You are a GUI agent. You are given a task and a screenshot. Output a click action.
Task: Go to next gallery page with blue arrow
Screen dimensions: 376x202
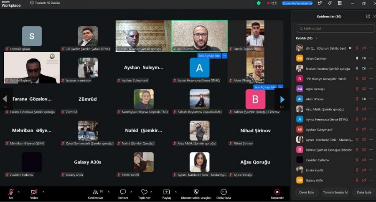(x=282, y=99)
